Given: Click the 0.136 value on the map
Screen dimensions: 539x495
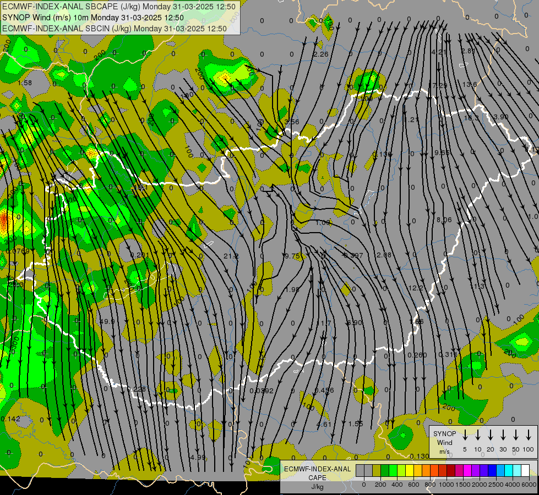Looking at the screenshot, I should tap(382, 154).
